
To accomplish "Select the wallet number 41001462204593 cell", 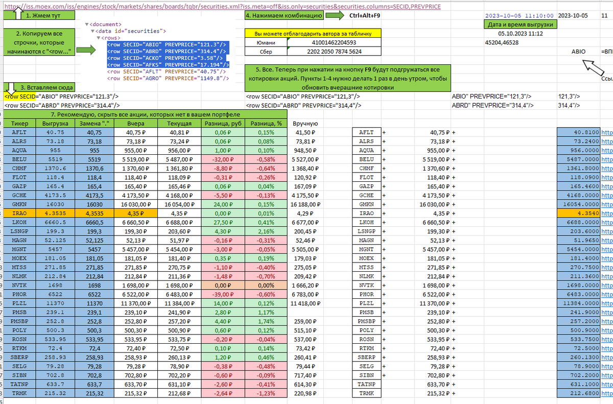I will (x=335, y=43).
